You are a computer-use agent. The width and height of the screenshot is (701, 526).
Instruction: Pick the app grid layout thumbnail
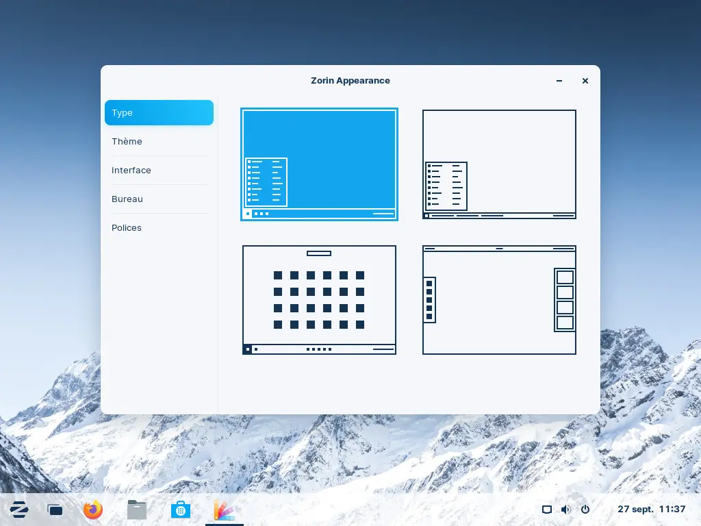319,300
